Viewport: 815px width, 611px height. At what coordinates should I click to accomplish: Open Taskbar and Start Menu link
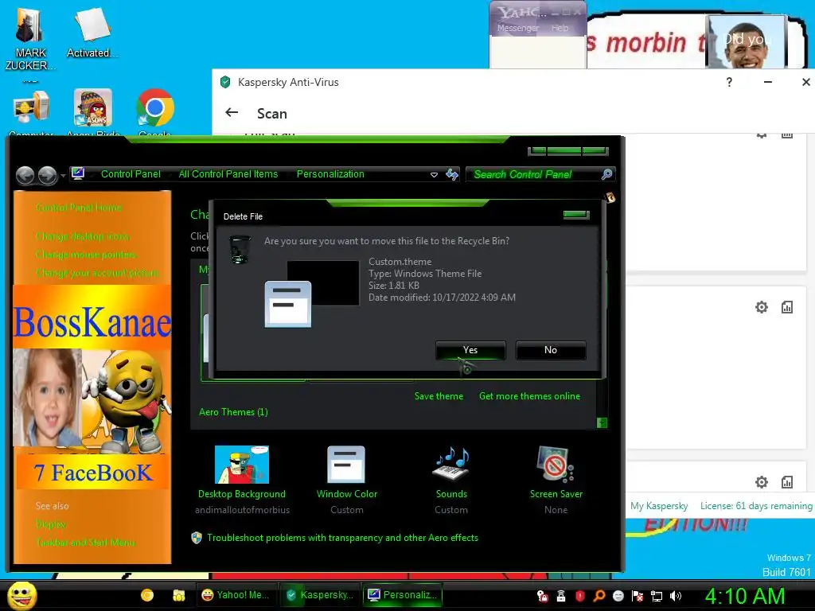[86, 543]
